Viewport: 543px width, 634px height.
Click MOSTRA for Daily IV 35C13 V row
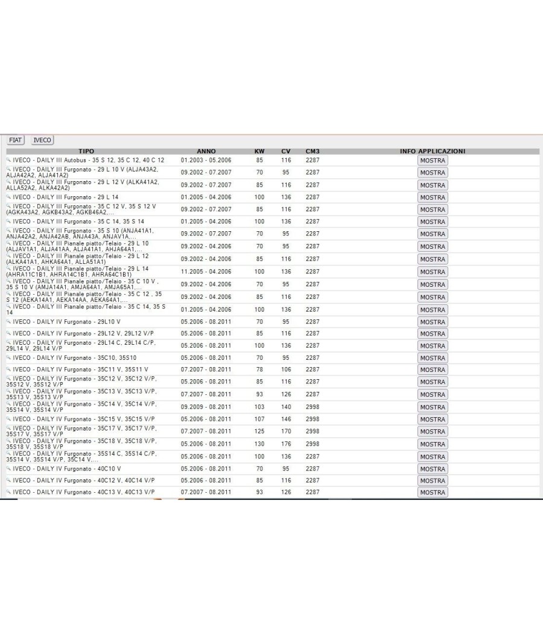(433, 395)
